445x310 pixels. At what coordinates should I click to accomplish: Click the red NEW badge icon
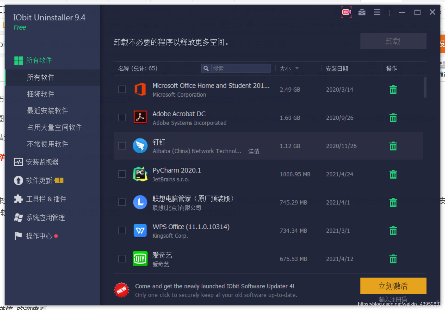122,290
